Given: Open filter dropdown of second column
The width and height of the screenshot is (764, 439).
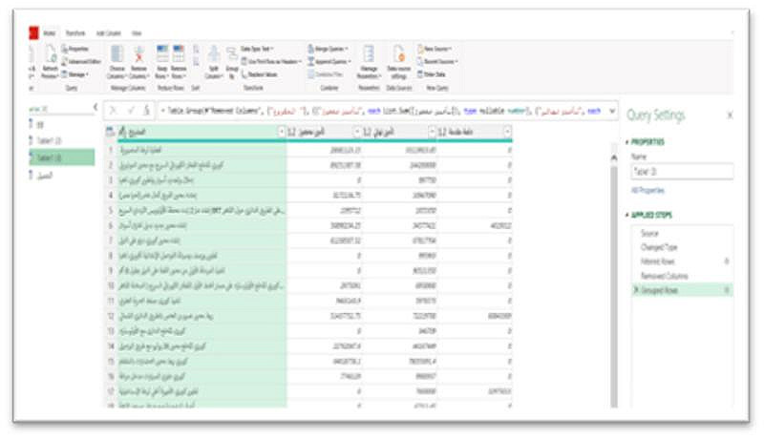Looking at the screenshot, I should tap(356, 132).
